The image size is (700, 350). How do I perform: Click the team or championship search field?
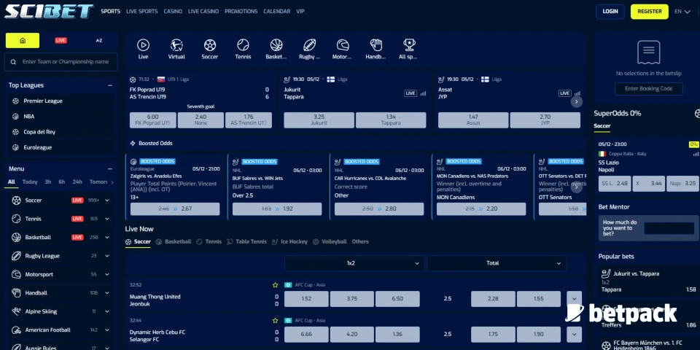pyautogui.click(x=61, y=62)
